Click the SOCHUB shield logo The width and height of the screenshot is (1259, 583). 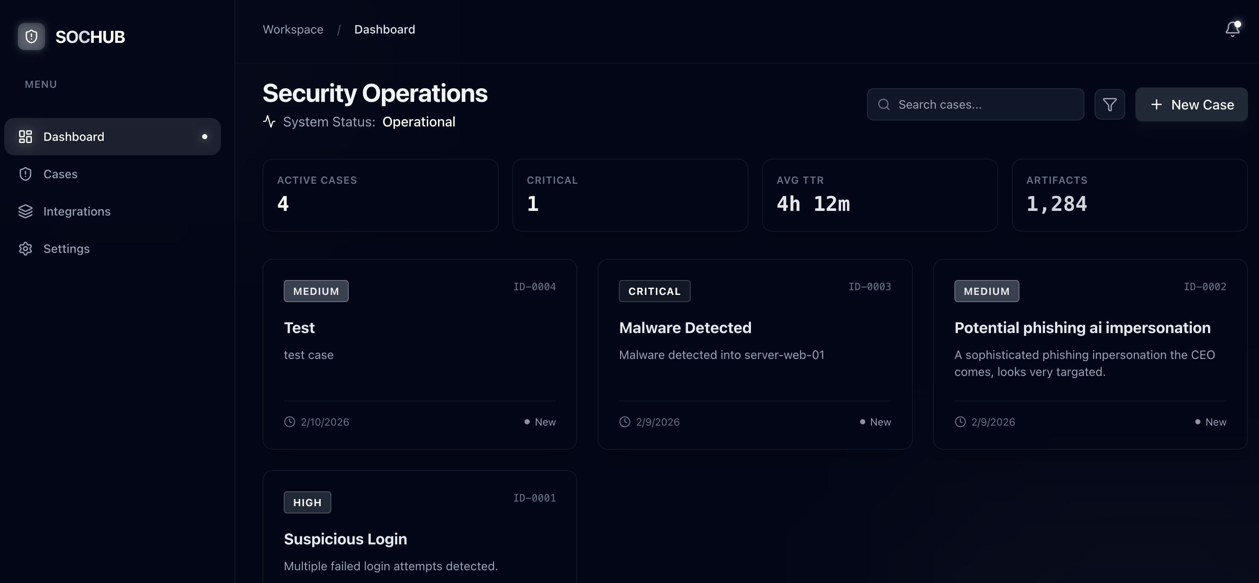31,36
